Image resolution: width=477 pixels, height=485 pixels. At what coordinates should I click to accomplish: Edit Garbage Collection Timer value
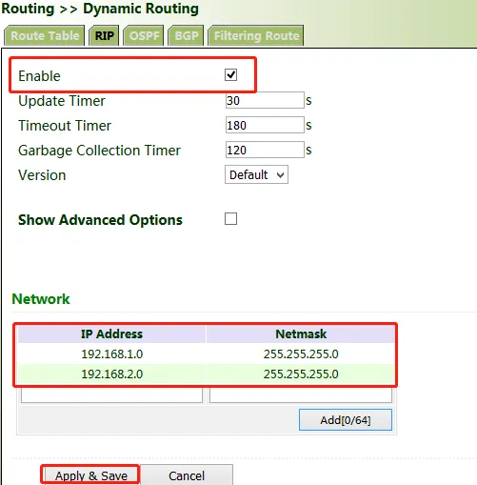click(x=265, y=150)
